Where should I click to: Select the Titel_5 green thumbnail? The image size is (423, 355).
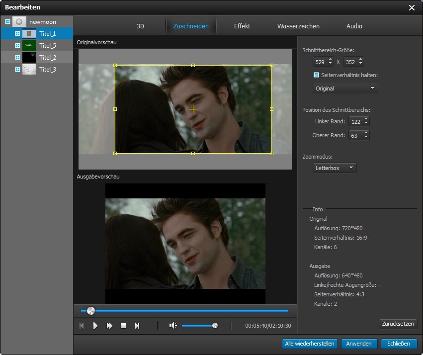[29, 45]
